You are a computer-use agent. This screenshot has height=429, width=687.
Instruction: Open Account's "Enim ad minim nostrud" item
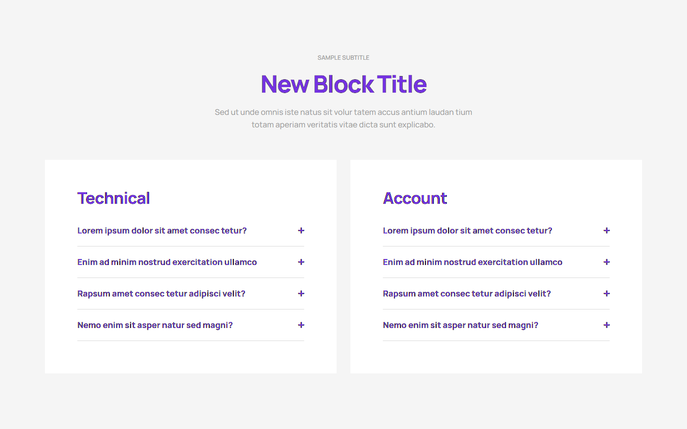tap(473, 262)
